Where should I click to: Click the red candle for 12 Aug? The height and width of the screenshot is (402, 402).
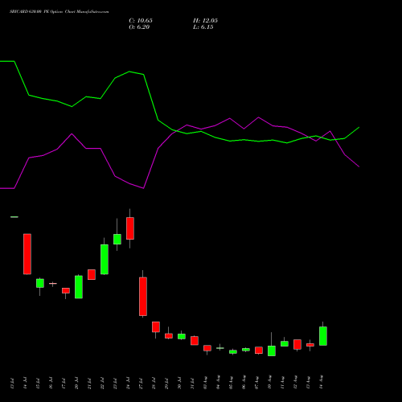[x=297, y=344]
